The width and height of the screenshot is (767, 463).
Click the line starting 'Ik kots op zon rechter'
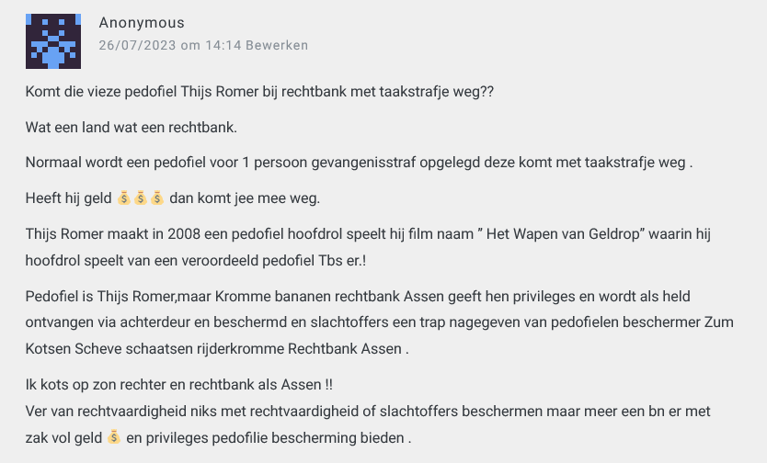(x=179, y=385)
